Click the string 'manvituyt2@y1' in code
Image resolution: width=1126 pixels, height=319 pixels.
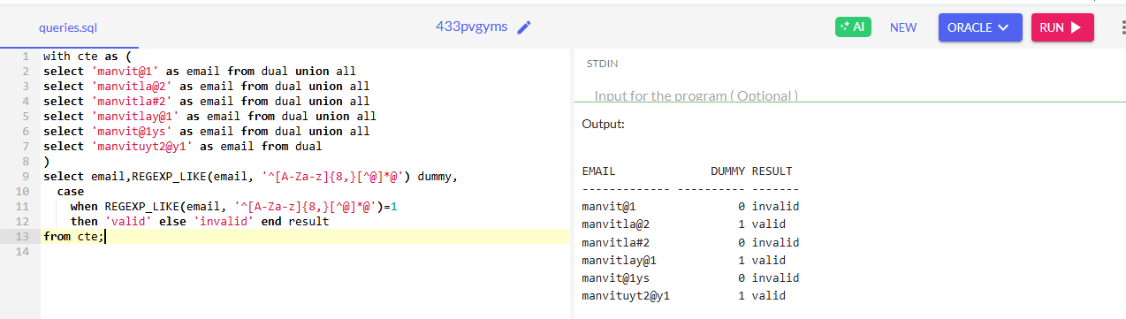coord(141,147)
